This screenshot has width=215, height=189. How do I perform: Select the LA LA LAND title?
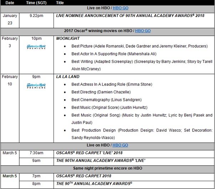(x=68, y=77)
